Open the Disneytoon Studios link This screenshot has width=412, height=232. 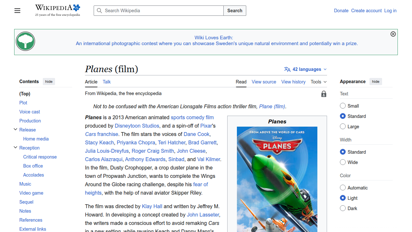point(137,126)
